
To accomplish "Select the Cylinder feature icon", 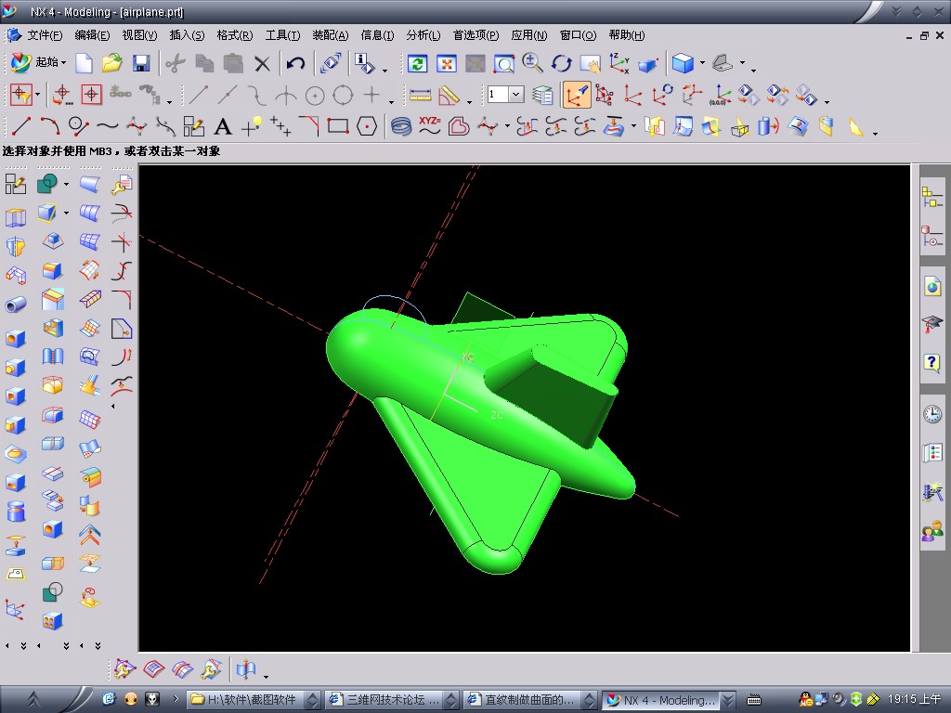I will tap(15, 512).
